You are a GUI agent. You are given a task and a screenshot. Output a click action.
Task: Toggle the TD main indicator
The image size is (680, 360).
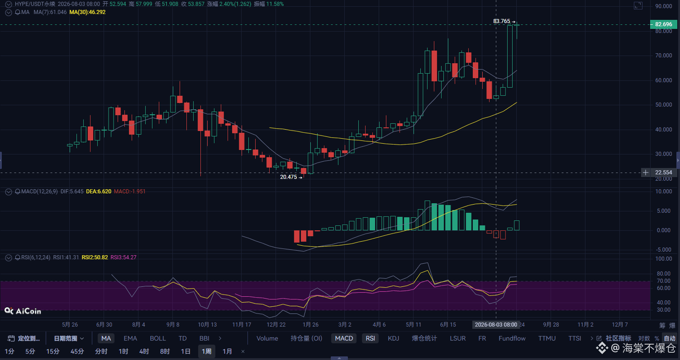[182, 338]
